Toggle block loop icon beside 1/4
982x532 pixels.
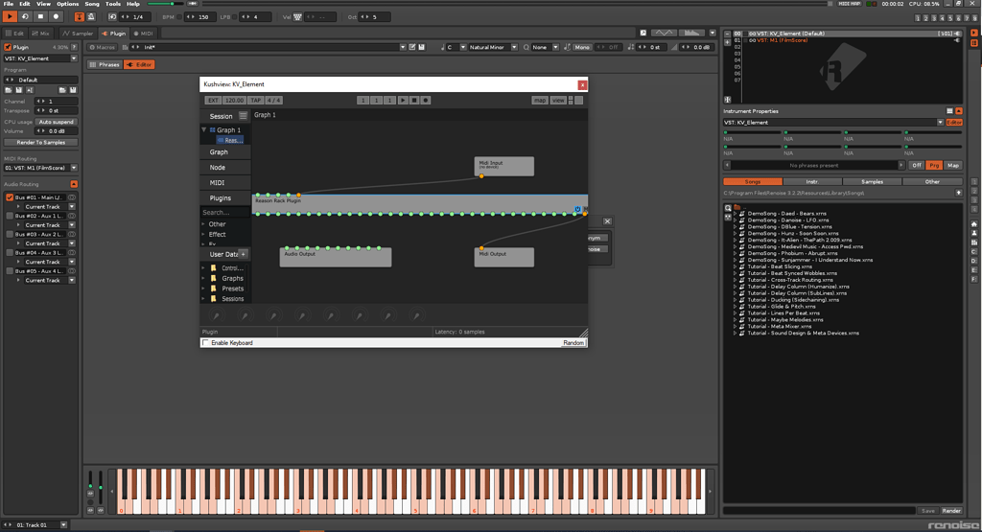112,17
